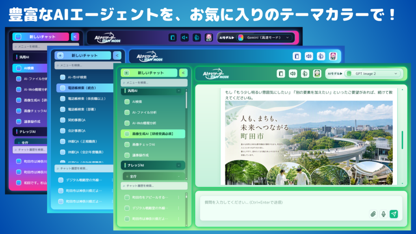Open the pink-haired avatar in blue window

[x=333, y=56]
